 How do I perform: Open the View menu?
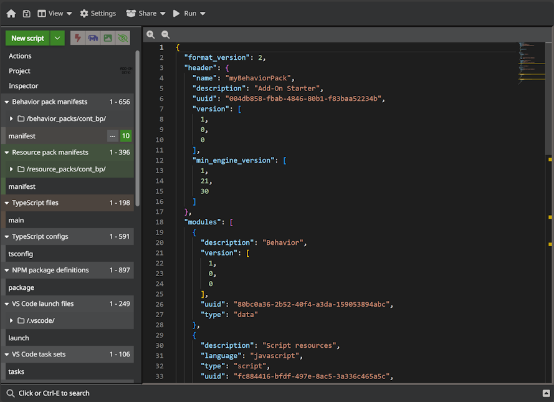(55, 12)
